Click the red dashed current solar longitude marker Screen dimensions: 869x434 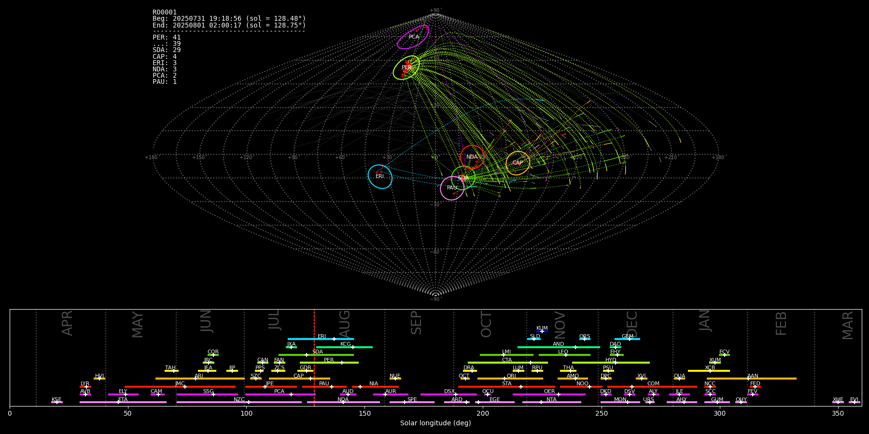pyautogui.click(x=314, y=357)
